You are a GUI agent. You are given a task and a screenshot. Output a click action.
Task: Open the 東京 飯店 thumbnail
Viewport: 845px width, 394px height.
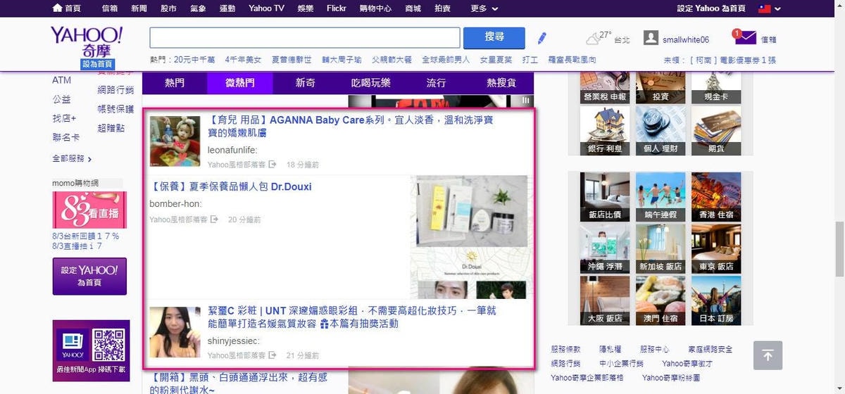point(716,248)
